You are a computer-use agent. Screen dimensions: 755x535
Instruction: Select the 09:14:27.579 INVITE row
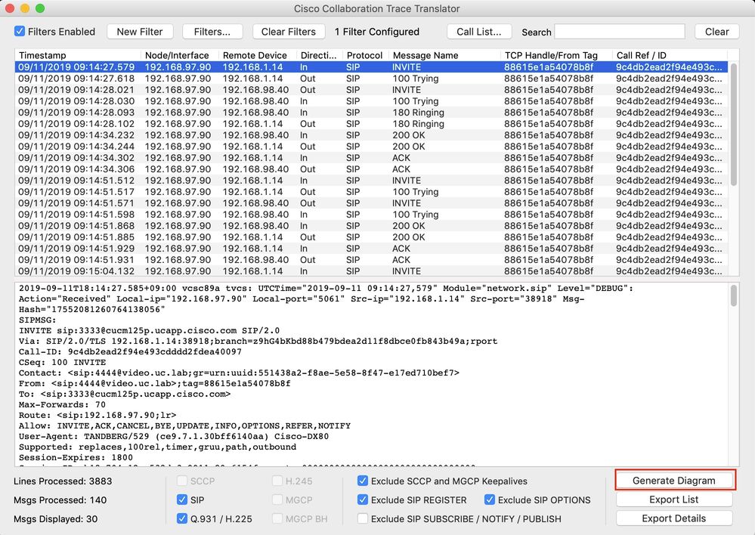point(371,67)
